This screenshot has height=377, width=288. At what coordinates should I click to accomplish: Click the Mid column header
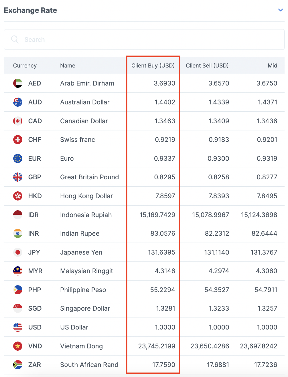point(273,66)
